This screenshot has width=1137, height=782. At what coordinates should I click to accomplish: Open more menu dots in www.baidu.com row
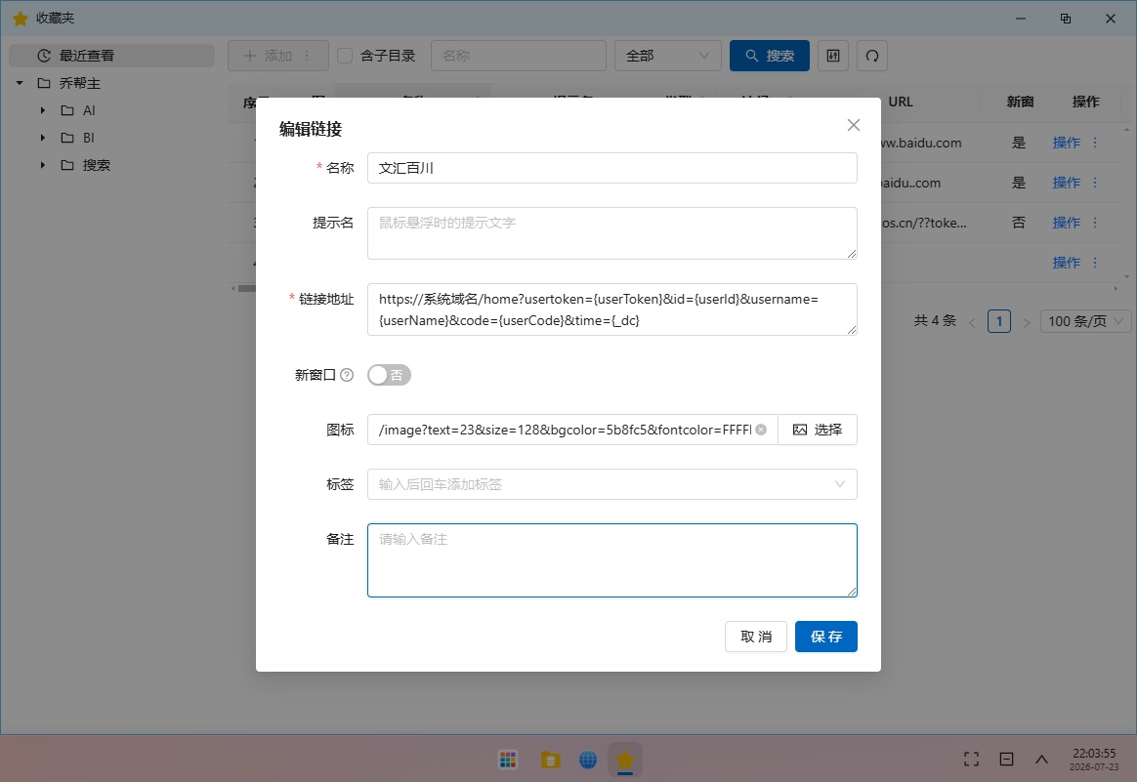click(x=1095, y=143)
